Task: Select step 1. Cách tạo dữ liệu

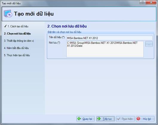Action: 18,26
